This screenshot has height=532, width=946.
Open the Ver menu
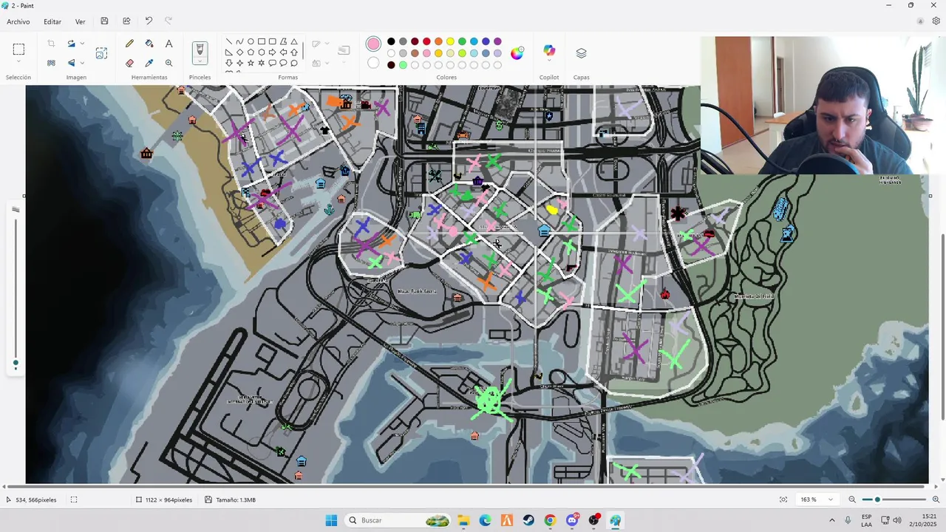point(80,21)
